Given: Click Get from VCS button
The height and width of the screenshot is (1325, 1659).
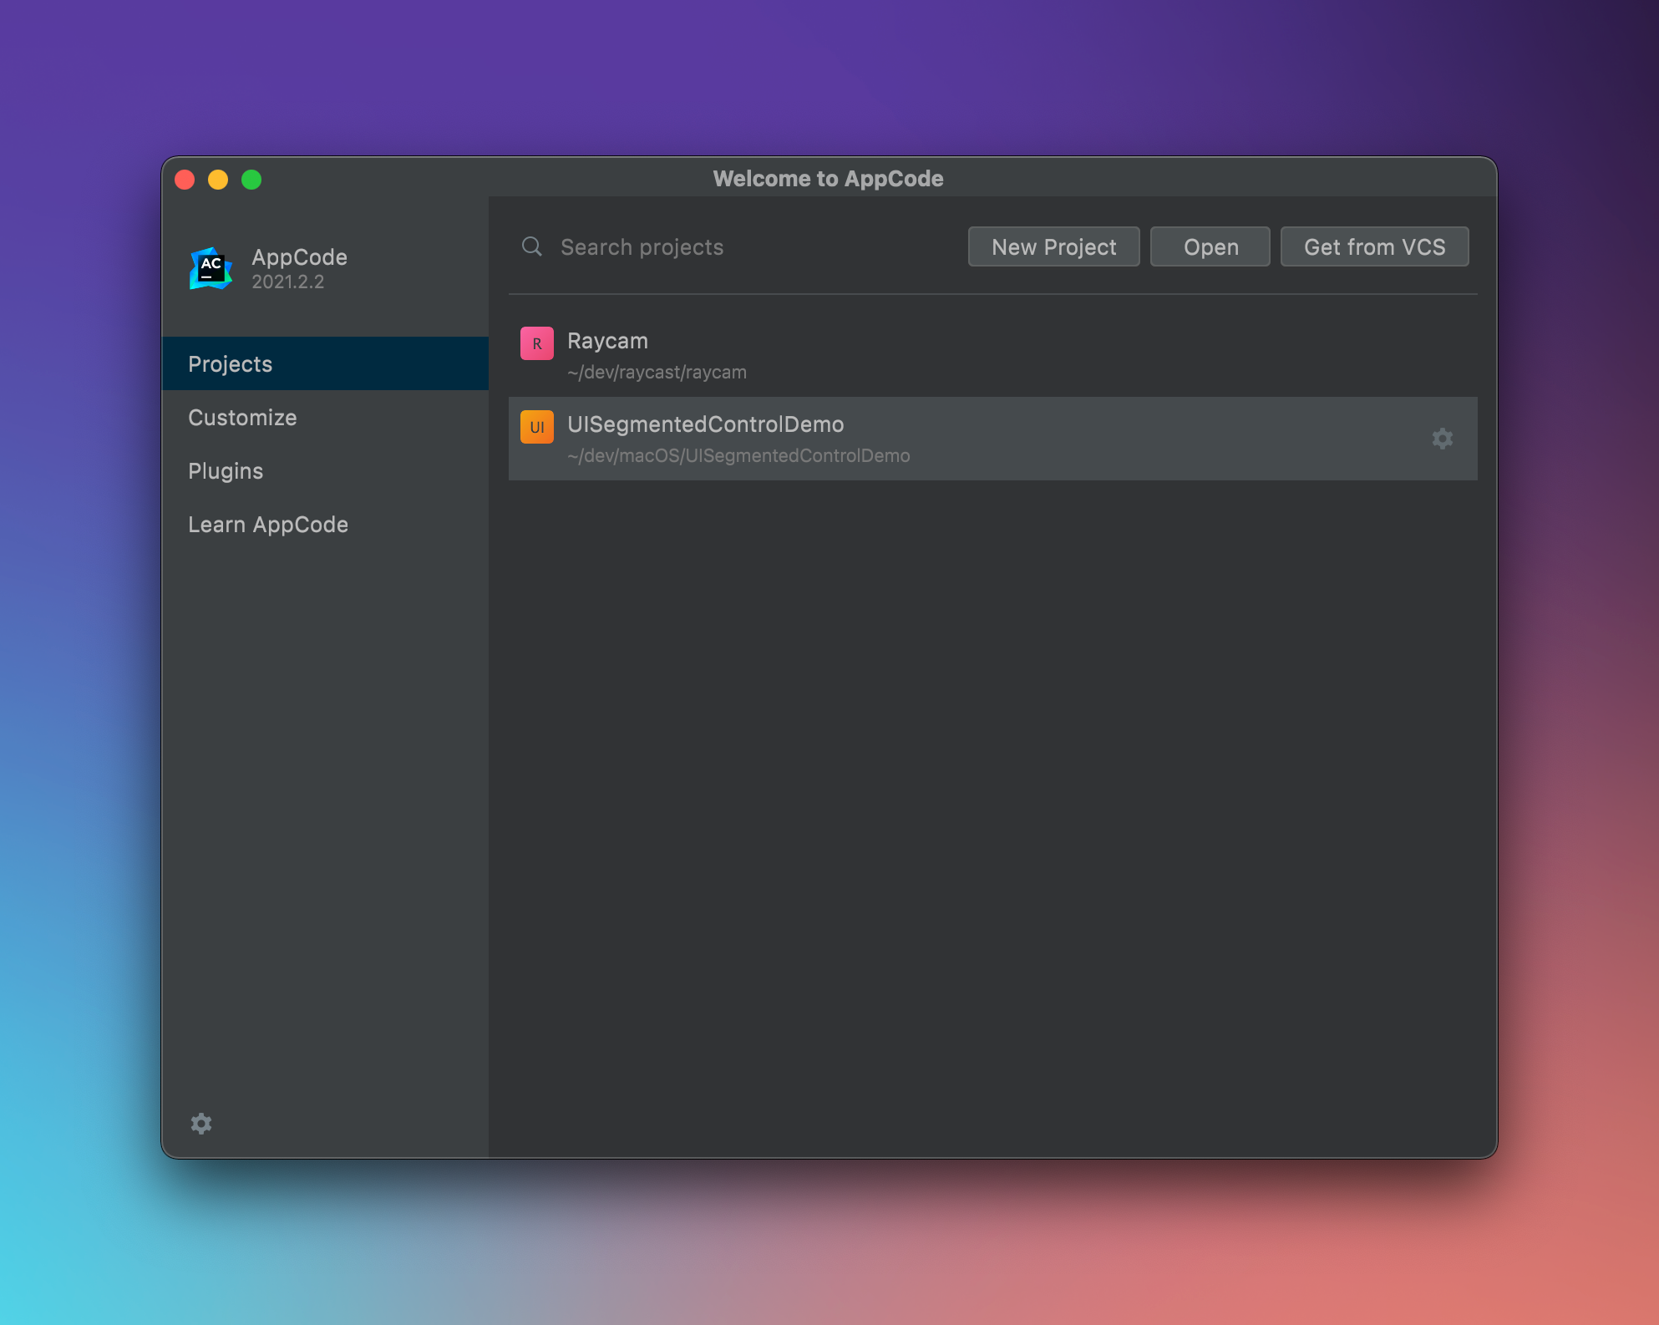Looking at the screenshot, I should [x=1373, y=246].
